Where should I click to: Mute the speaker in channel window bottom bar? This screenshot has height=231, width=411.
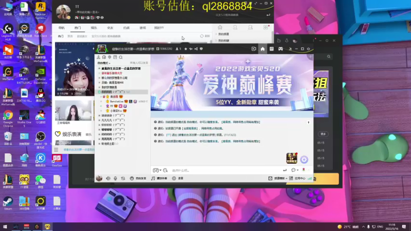[108, 178]
